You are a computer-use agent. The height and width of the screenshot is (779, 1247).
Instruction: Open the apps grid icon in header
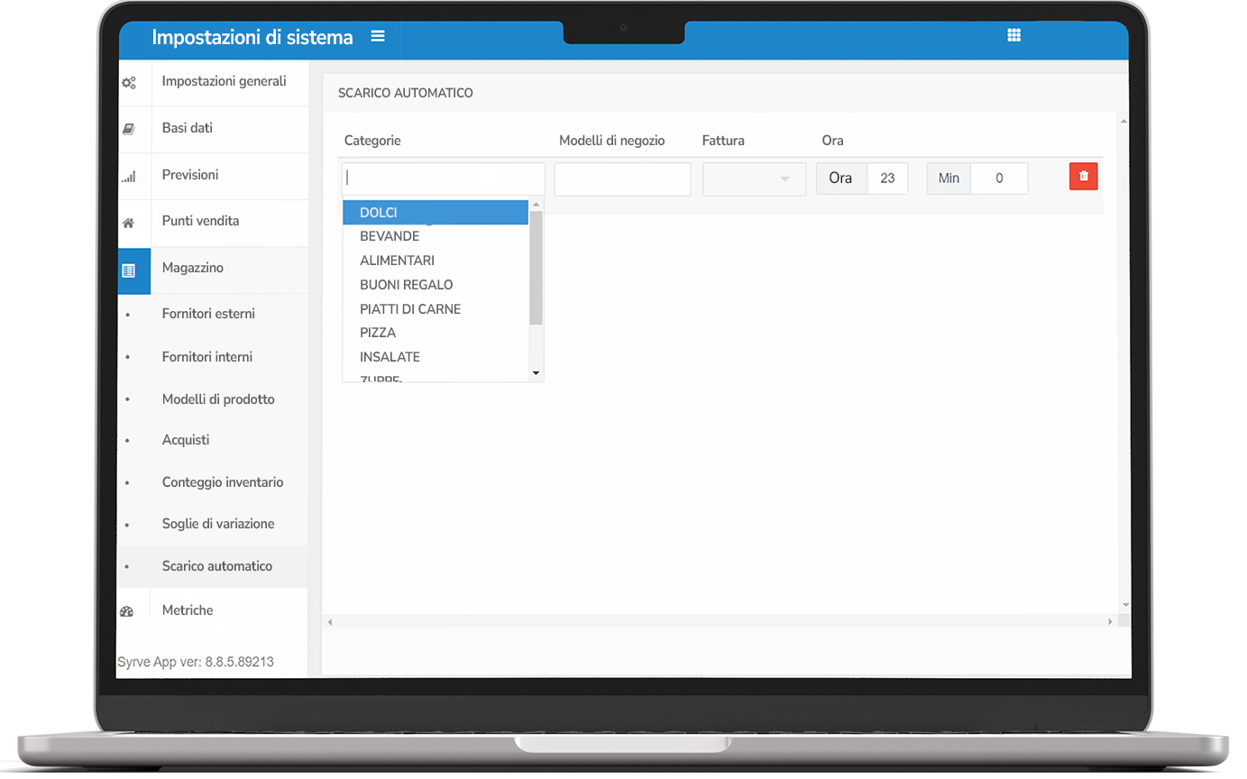click(1013, 35)
